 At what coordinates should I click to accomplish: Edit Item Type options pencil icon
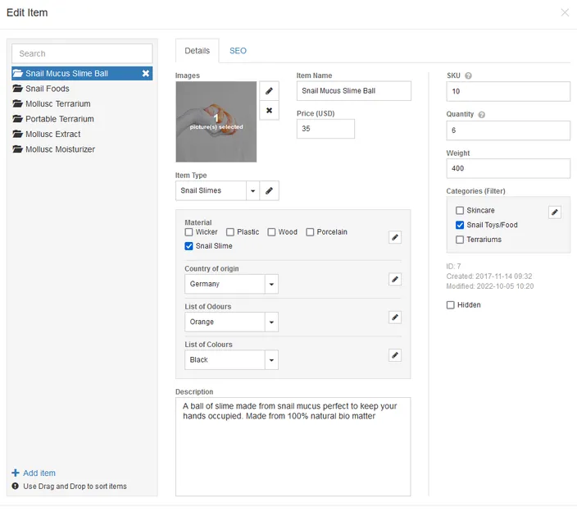269,190
